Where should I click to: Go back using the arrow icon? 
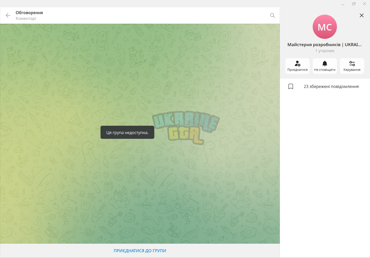point(8,15)
